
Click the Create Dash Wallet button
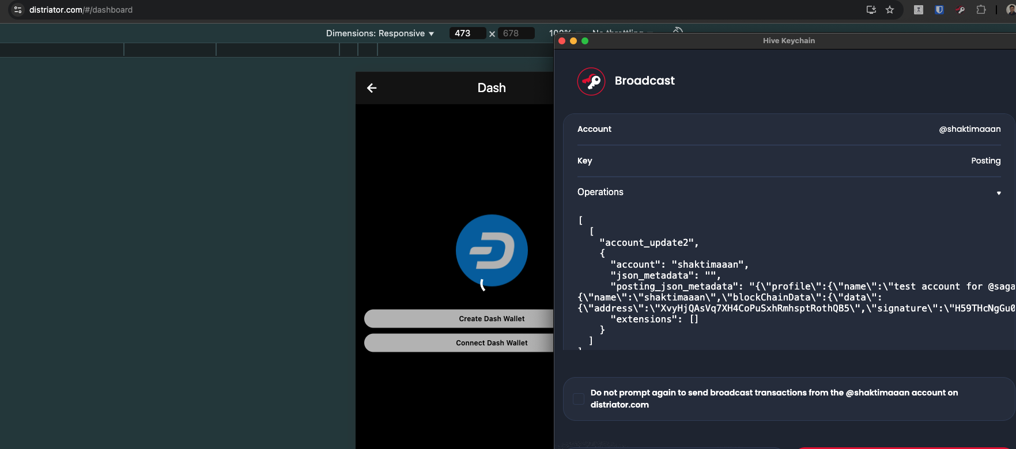[x=459, y=319]
